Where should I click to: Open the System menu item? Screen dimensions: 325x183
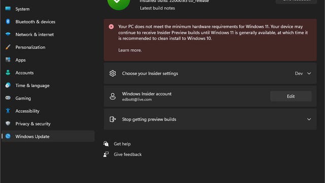[22, 9]
